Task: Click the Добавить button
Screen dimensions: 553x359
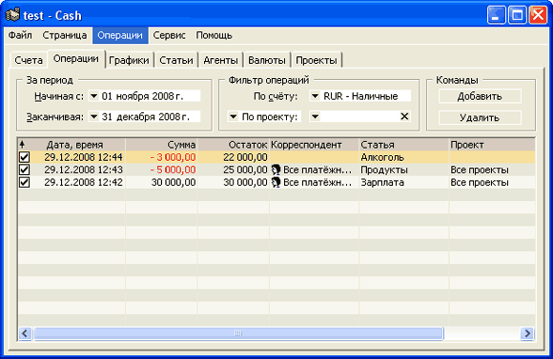Action: (x=480, y=96)
